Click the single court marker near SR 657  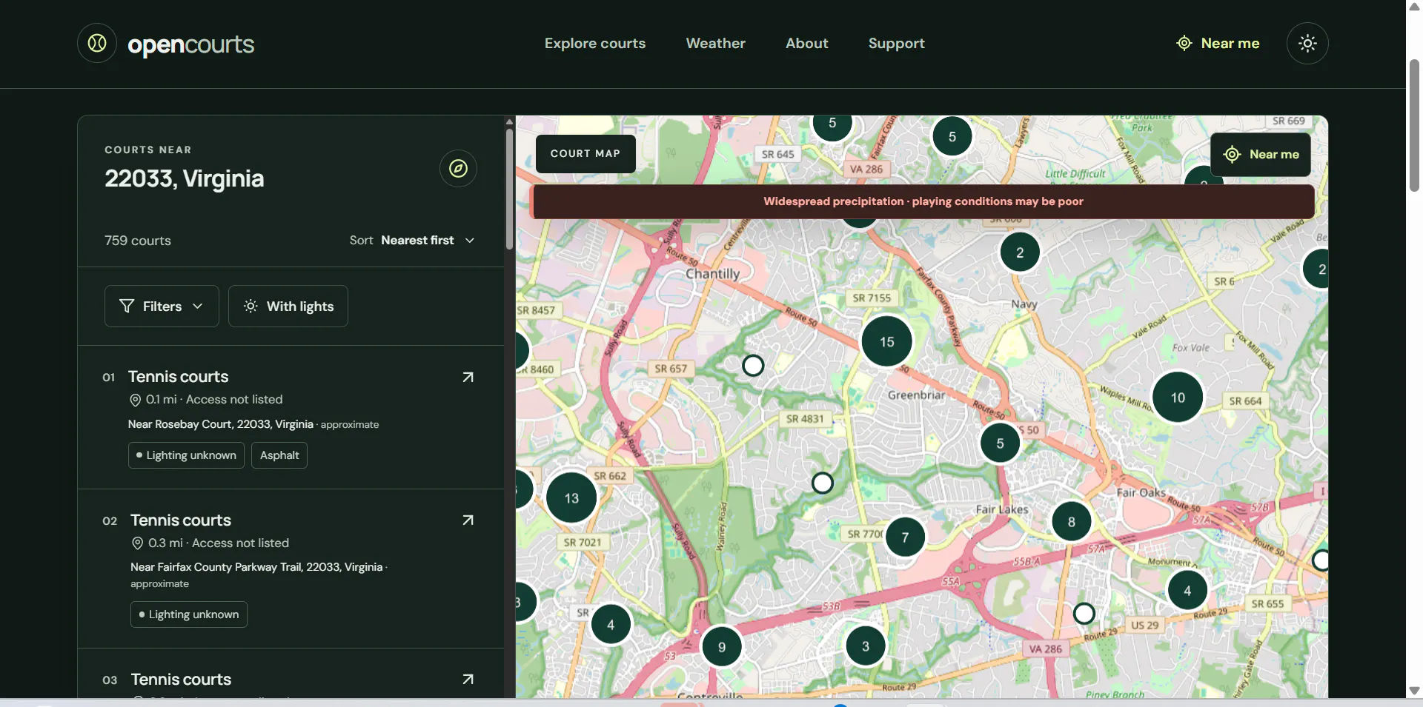point(753,366)
